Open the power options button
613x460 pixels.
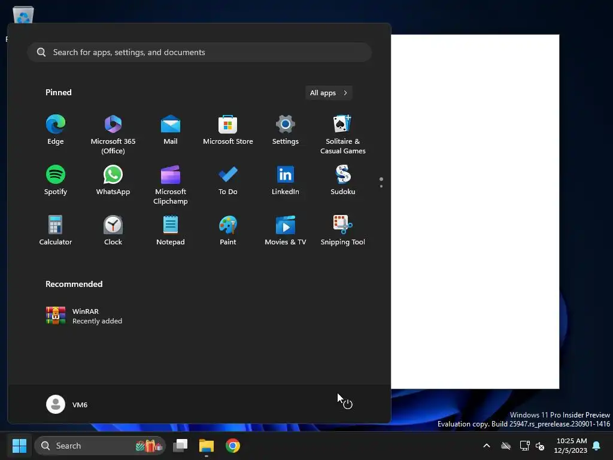tap(348, 404)
